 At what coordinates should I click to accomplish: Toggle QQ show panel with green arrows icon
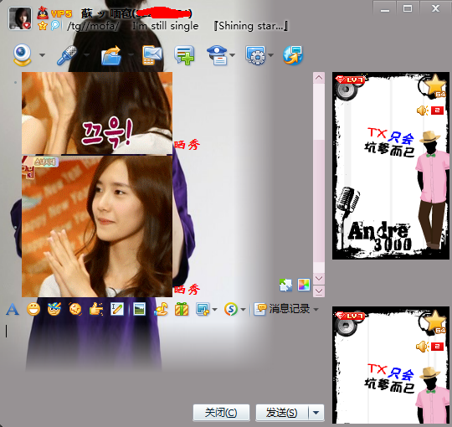coord(285,285)
